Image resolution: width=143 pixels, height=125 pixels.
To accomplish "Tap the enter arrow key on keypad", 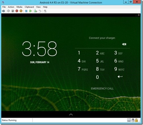I will [x=120, y=77].
